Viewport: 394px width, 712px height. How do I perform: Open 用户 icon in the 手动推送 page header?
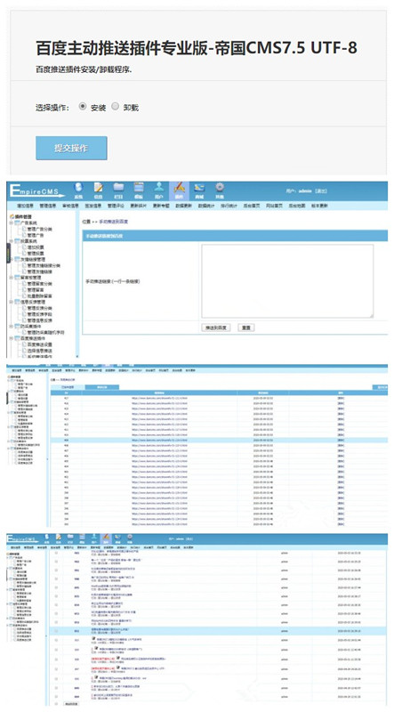coord(158,190)
